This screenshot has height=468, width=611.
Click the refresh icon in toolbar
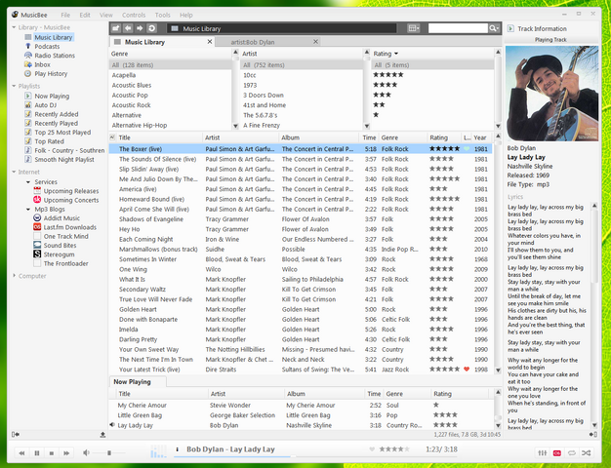pyautogui.click(x=152, y=28)
